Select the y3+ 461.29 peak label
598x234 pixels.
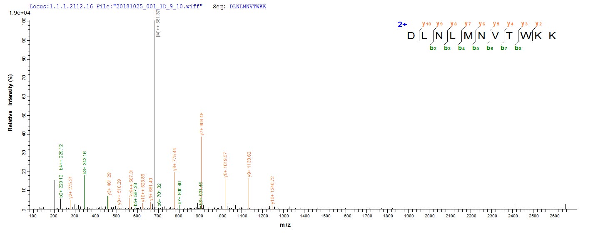tap(109, 184)
